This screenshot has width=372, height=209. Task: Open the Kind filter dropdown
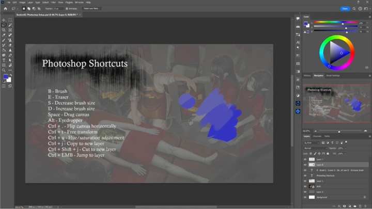(312, 142)
